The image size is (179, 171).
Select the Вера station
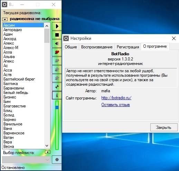pos(23,142)
